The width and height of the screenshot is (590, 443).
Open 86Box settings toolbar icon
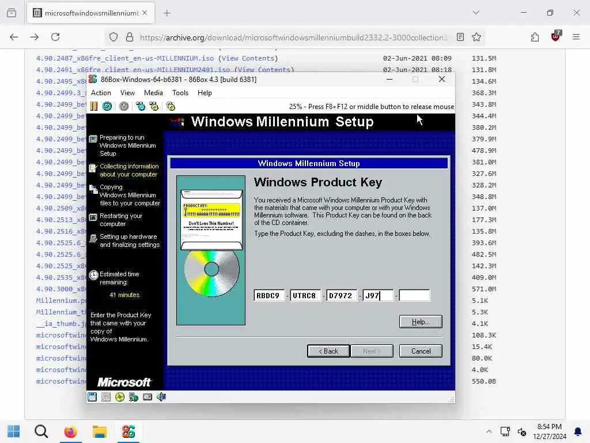[171, 106]
